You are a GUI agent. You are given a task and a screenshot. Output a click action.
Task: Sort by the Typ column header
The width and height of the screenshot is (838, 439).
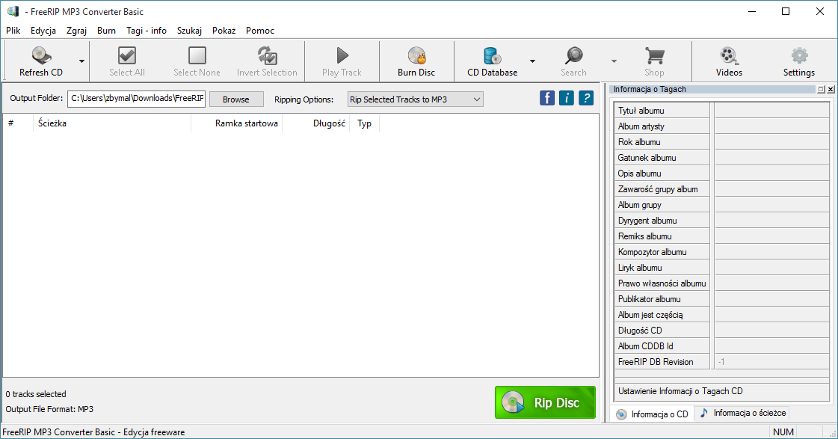coord(365,123)
